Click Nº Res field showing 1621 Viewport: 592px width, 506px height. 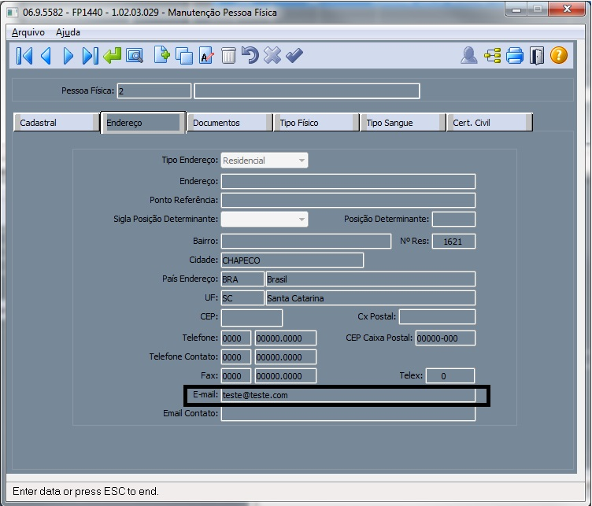coord(453,241)
